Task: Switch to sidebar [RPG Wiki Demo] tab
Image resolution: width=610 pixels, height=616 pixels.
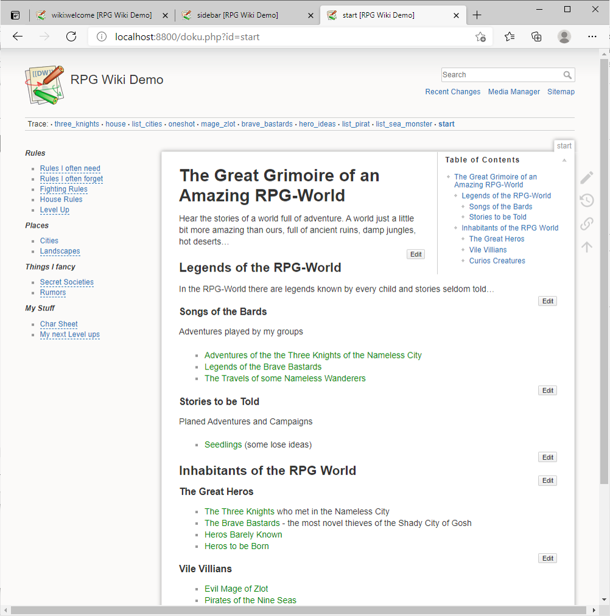Action: pyautogui.click(x=247, y=15)
